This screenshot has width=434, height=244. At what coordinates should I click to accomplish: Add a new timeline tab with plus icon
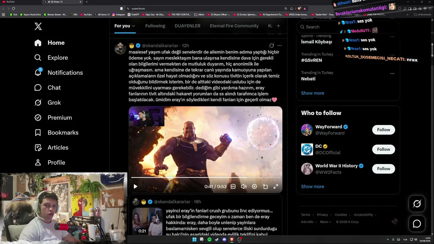coord(278,26)
